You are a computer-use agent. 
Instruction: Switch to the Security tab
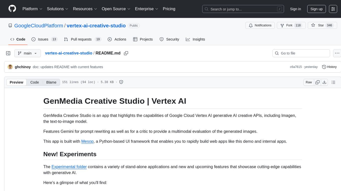[x=169, y=39]
